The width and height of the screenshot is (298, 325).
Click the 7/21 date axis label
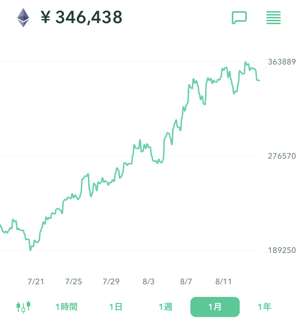pos(36,281)
